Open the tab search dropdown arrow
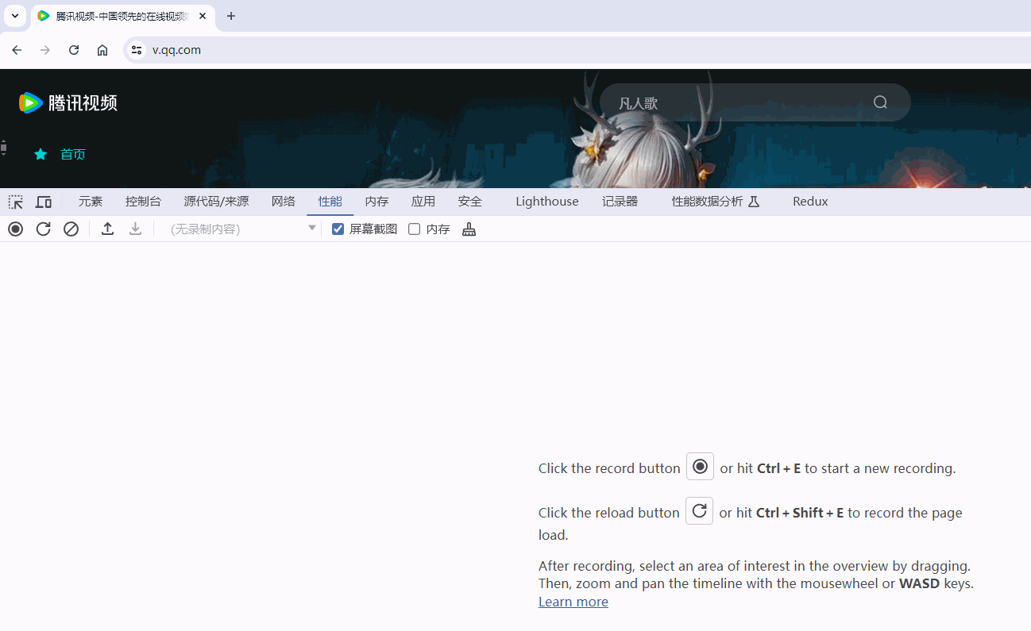The height and width of the screenshot is (631, 1031). 15,16
